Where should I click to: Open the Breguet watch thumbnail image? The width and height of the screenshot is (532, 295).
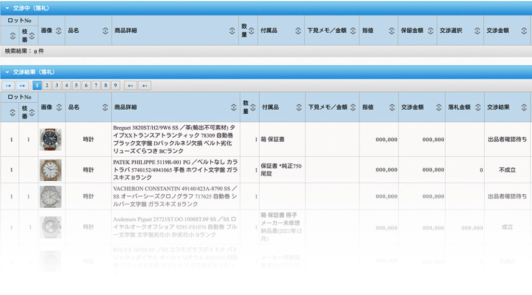[50, 140]
